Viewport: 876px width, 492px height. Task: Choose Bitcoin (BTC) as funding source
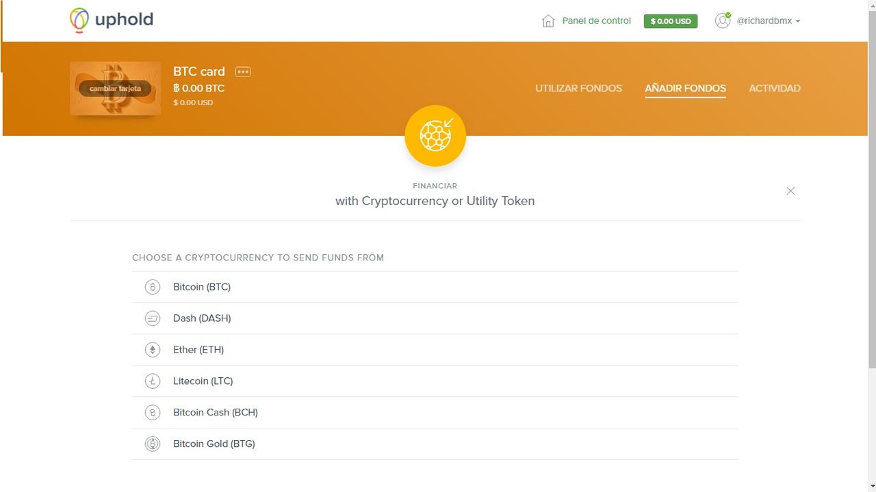click(x=435, y=287)
